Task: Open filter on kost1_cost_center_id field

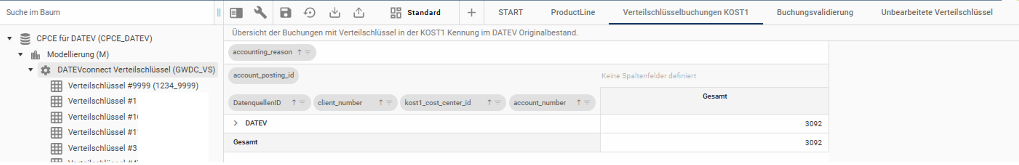Action: [498, 103]
